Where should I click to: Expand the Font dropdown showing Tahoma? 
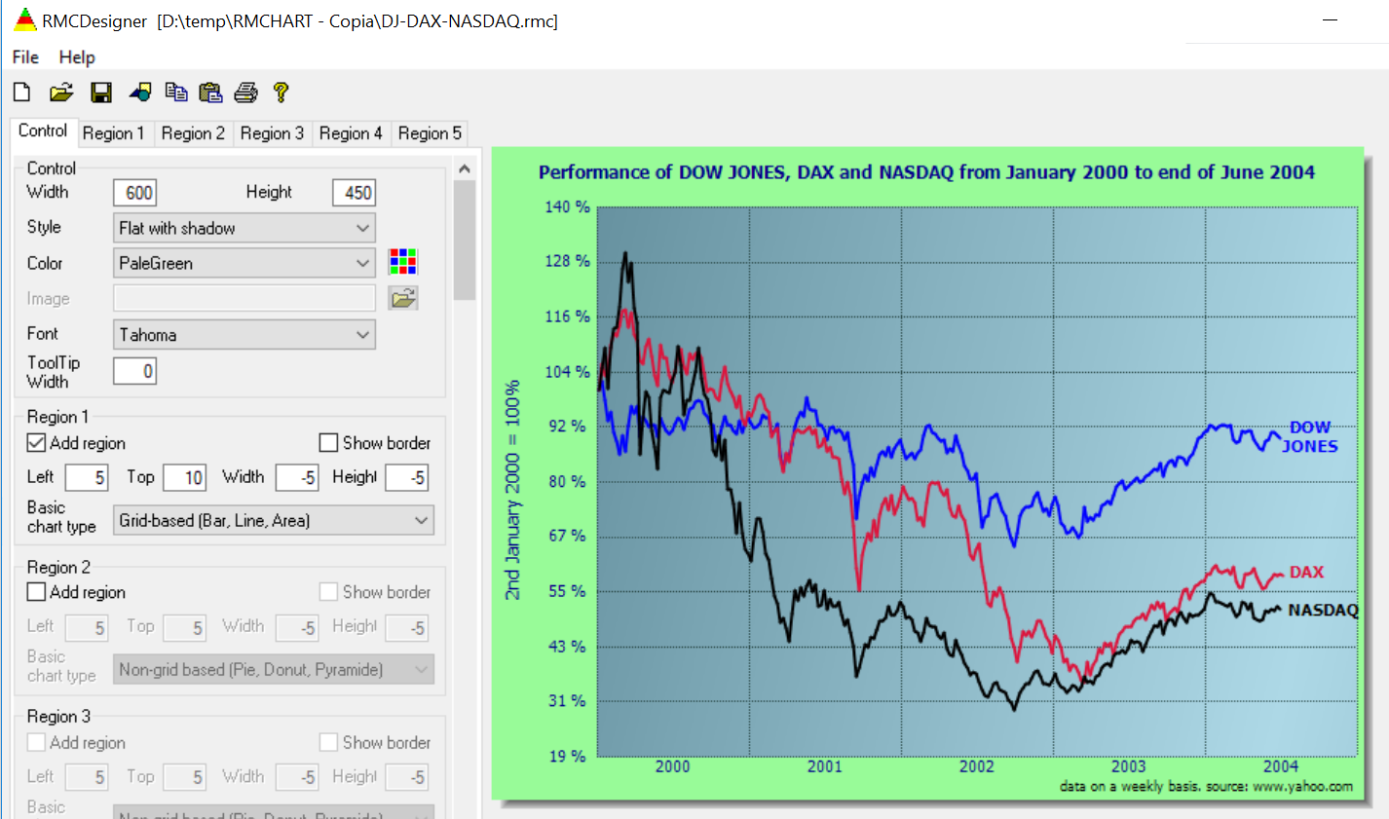click(x=244, y=335)
